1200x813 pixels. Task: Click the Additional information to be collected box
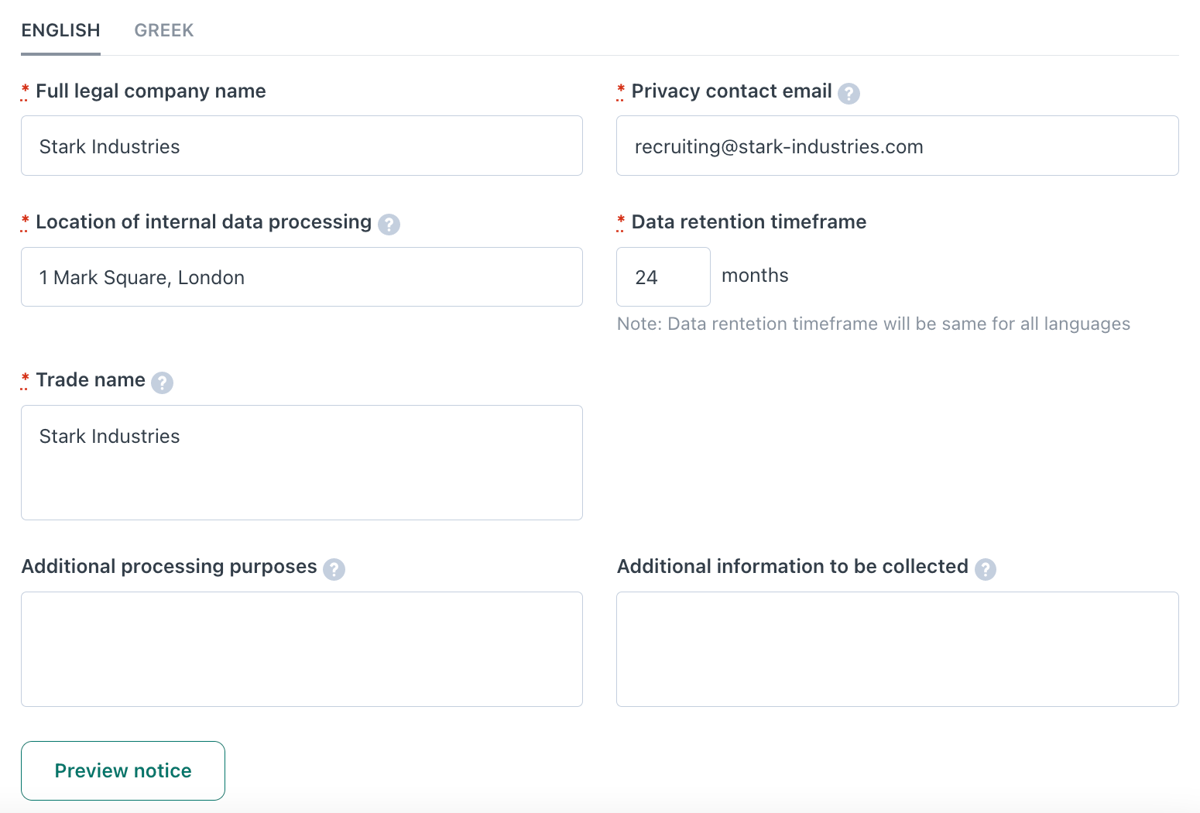tap(897, 649)
